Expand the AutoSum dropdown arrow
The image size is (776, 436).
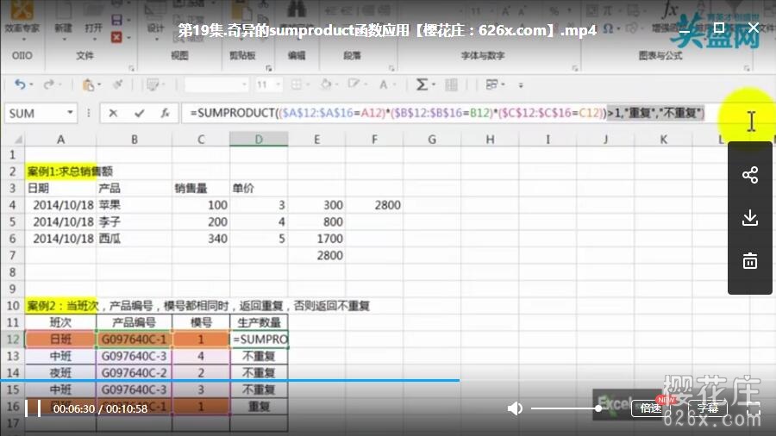coord(434,84)
